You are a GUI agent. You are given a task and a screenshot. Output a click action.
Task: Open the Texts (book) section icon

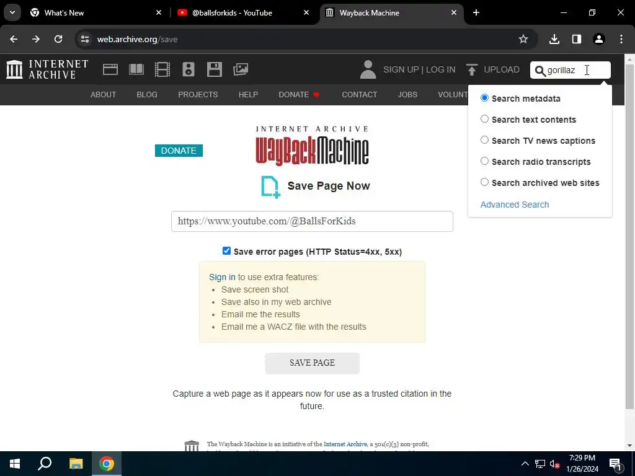tap(136, 69)
